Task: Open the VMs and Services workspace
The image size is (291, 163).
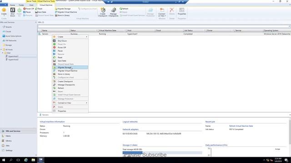Action: click(x=18, y=131)
